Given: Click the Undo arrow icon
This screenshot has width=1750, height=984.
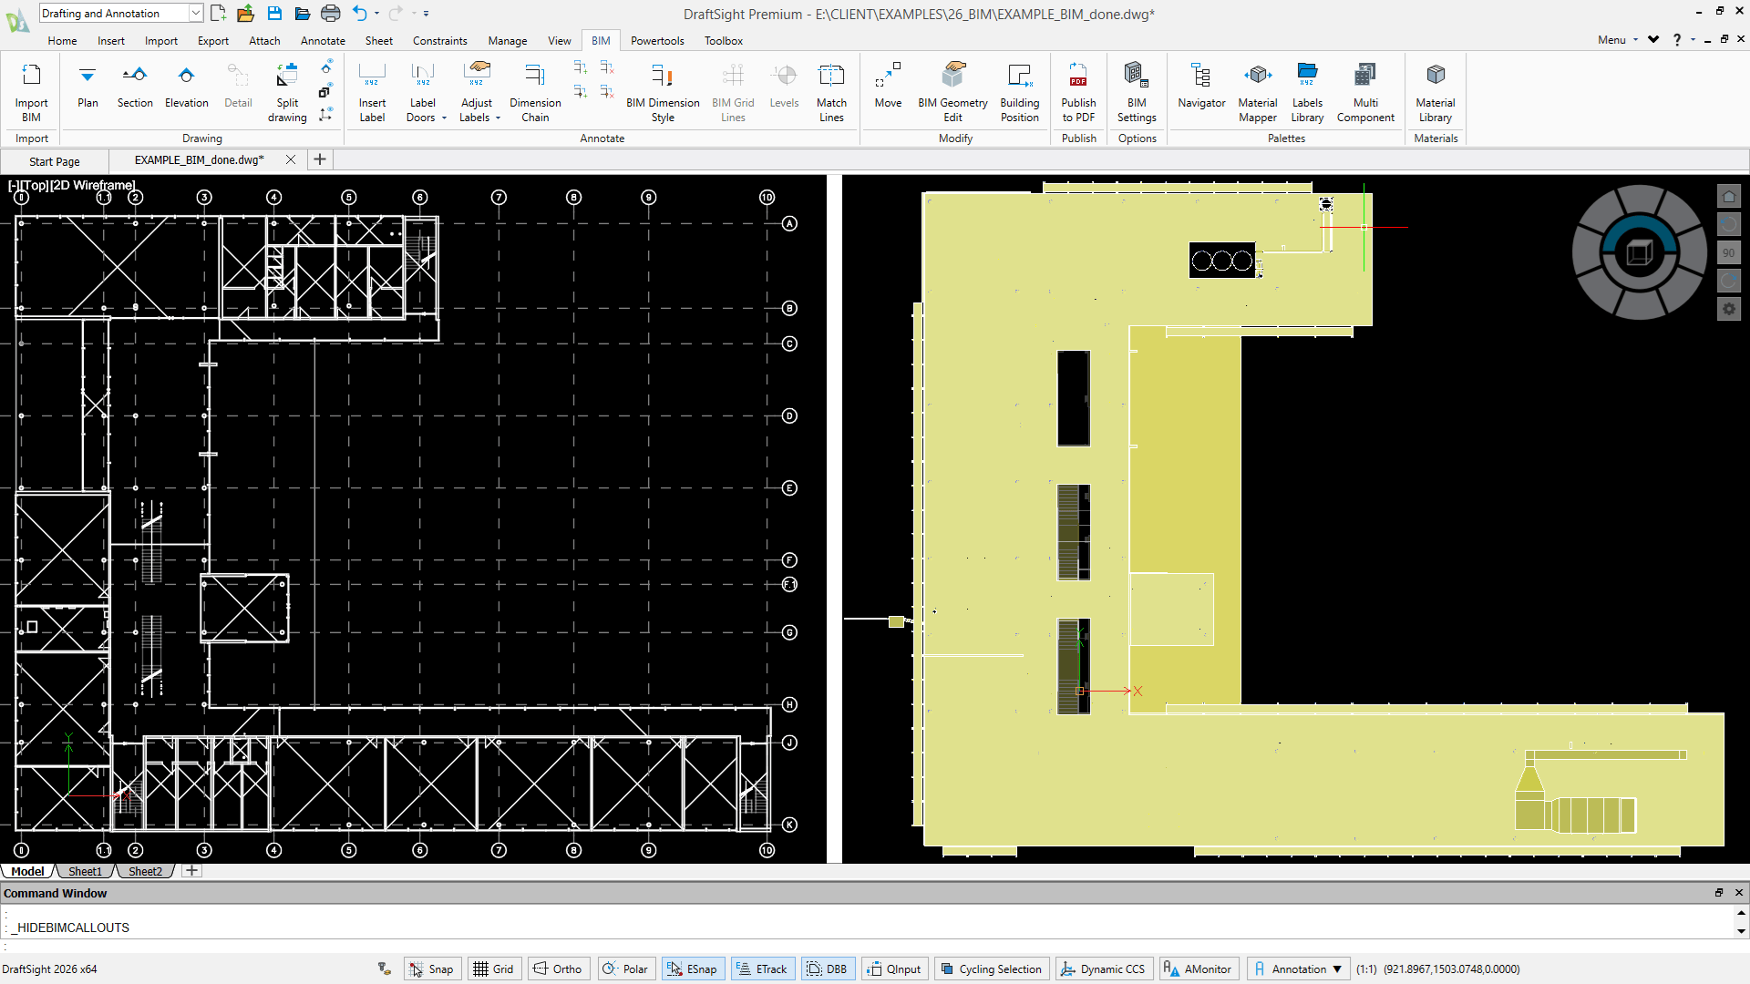Looking at the screenshot, I should pos(359,13).
